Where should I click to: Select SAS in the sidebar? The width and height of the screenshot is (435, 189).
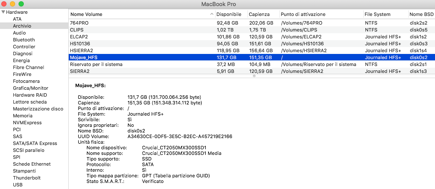pyautogui.click(x=17, y=137)
